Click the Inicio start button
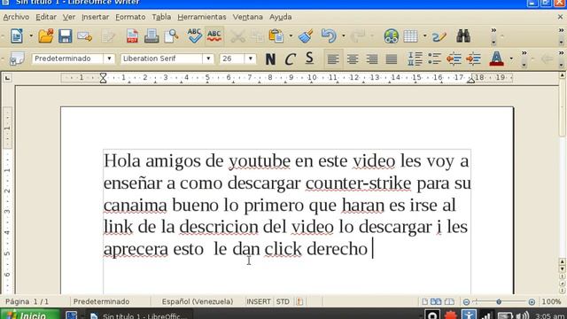Screen dimensions: 567x319 [x=29, y=315]
